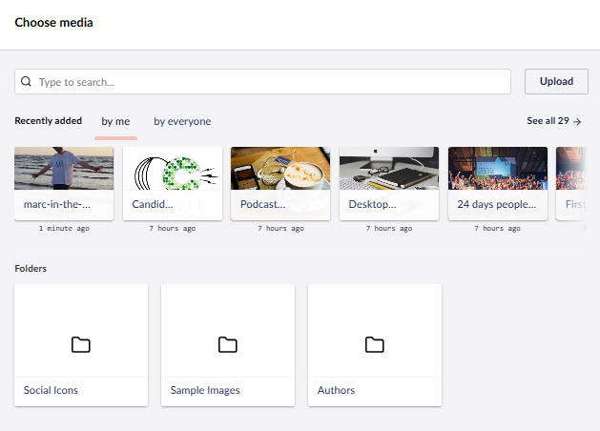Click the search magnifier icon
This screenshot has width=600, height=431.
(x=26, y=81)
